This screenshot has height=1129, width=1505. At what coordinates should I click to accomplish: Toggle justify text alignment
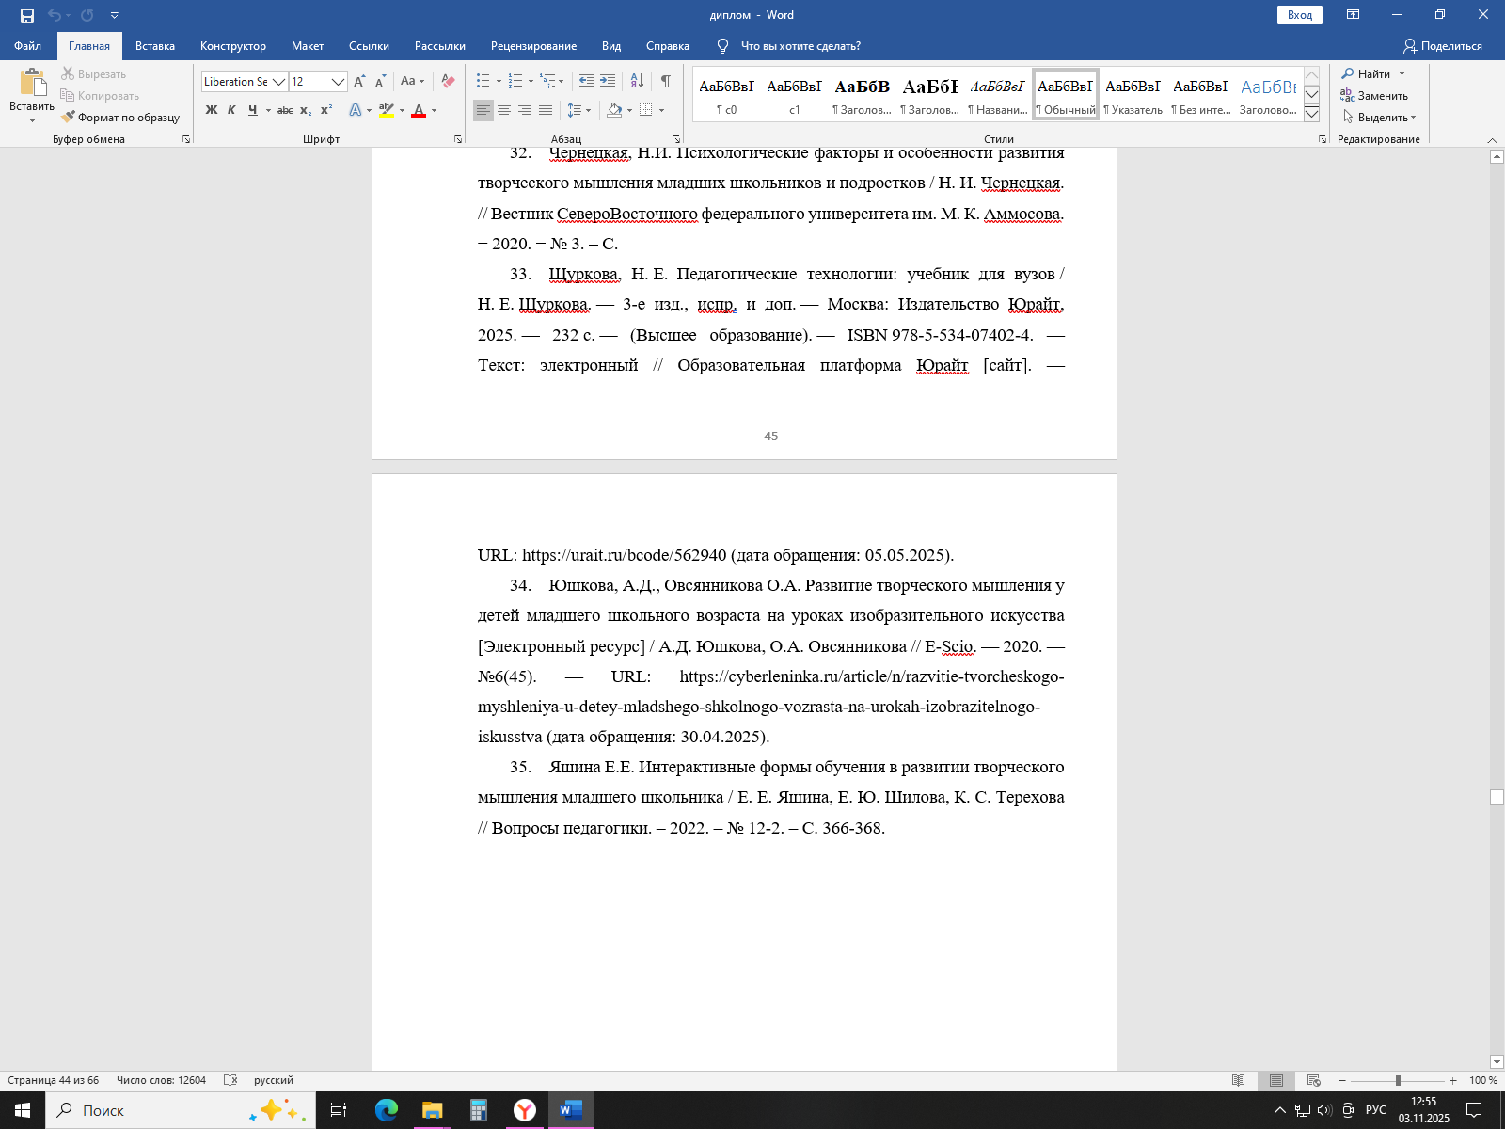(x=546, y=111)
